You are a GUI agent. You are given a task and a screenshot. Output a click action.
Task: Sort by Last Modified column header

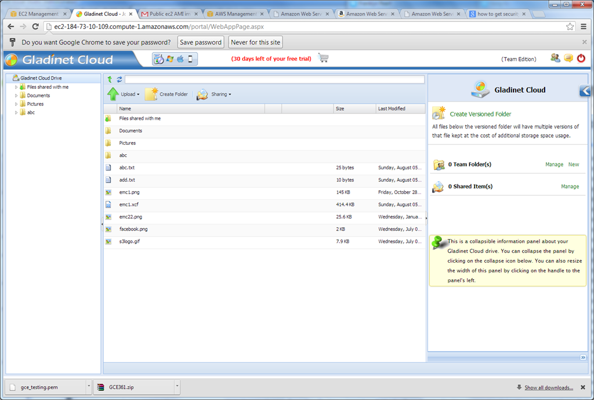pos(400,108)
